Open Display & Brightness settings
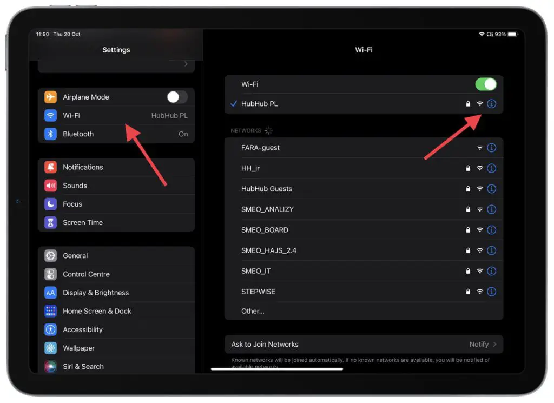Viewport: 554px width, 403px height. 116,293
